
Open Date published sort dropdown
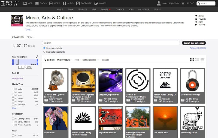[91, 60]
